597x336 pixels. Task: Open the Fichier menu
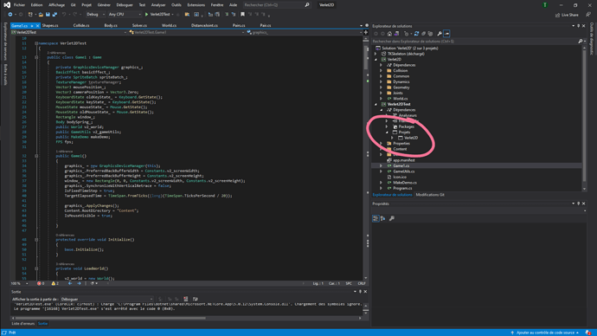19,5
